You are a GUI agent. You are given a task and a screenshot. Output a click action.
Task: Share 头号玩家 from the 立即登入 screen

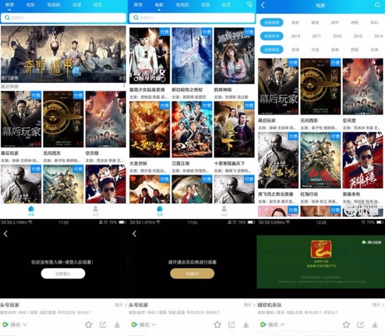click(103, 325)
